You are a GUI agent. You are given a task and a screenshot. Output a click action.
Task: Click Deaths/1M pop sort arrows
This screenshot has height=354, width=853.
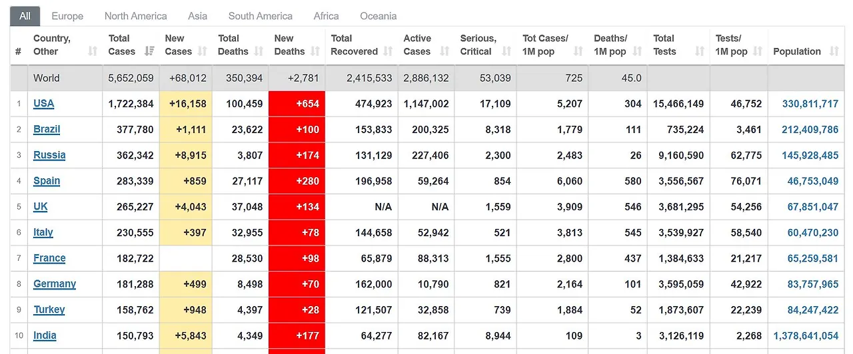(x=637, y=51)
